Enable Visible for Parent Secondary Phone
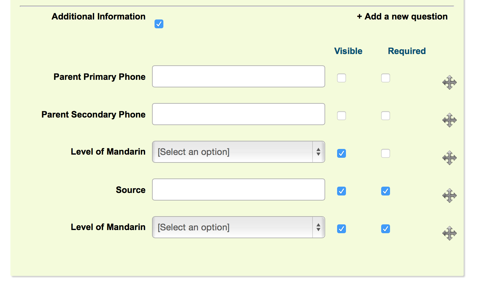Screen dimensions: 503x291 [342, 116]
